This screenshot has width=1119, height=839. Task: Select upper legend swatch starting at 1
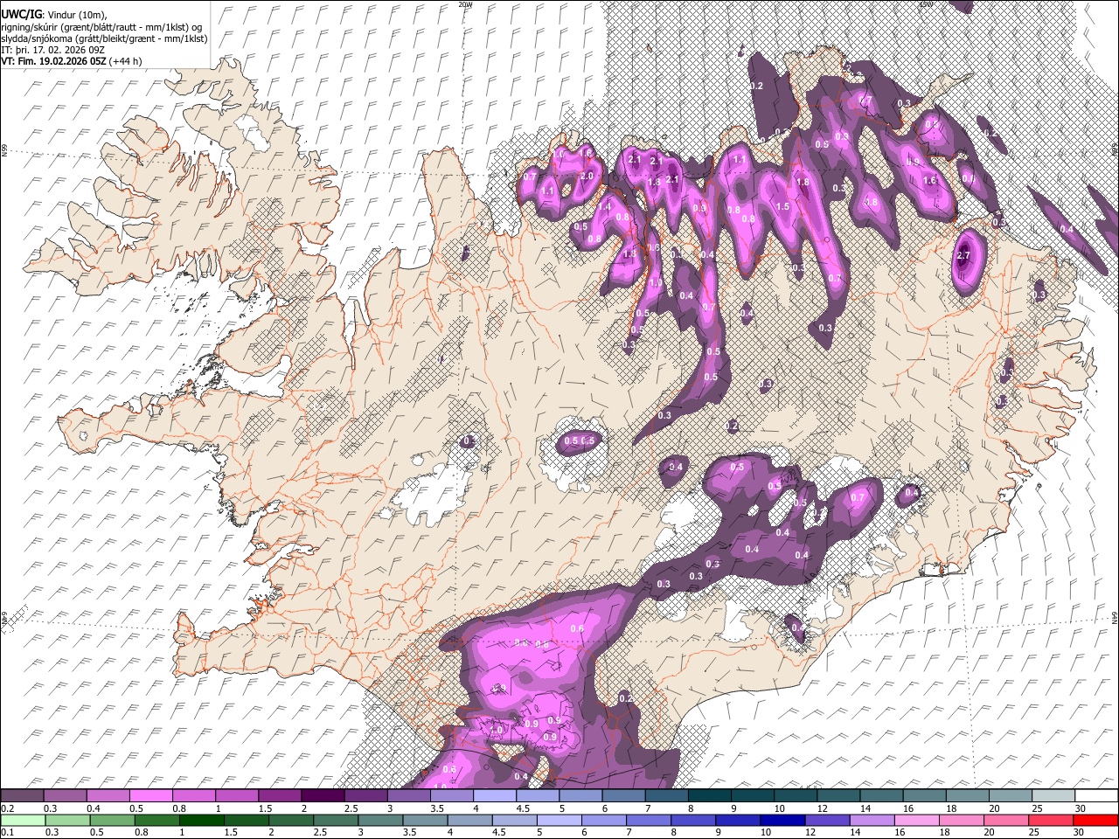click(x=237, y=796)
